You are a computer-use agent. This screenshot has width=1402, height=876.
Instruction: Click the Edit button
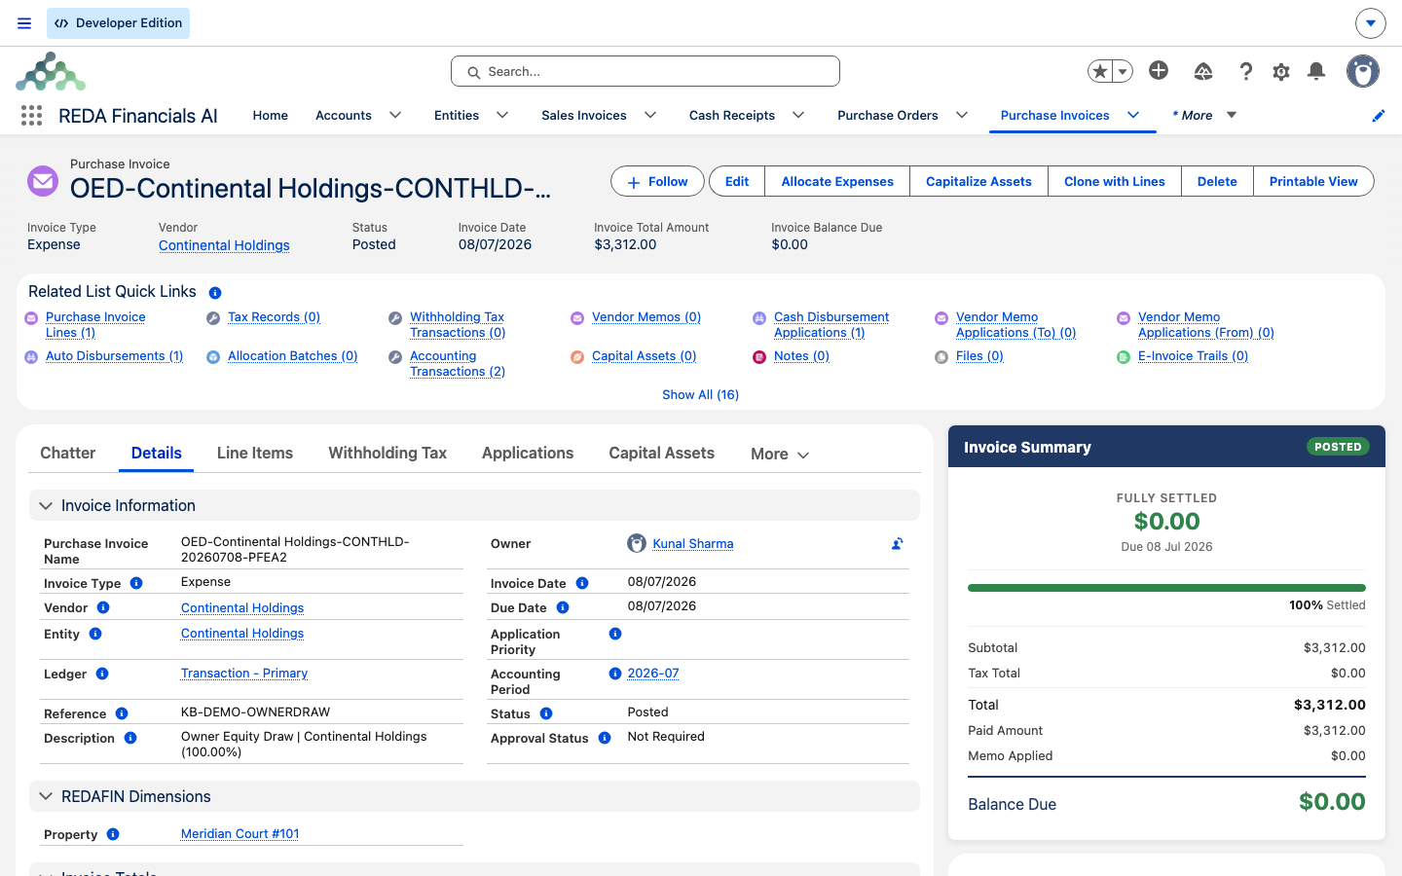tap(737, 181)
